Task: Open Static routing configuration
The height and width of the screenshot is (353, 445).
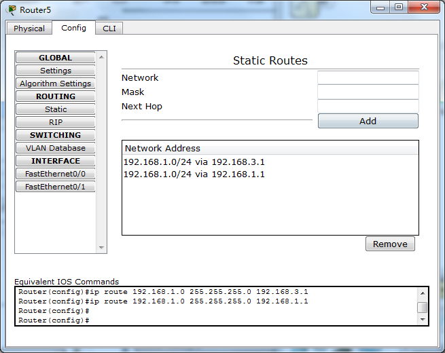Action: tap(55, 109)
